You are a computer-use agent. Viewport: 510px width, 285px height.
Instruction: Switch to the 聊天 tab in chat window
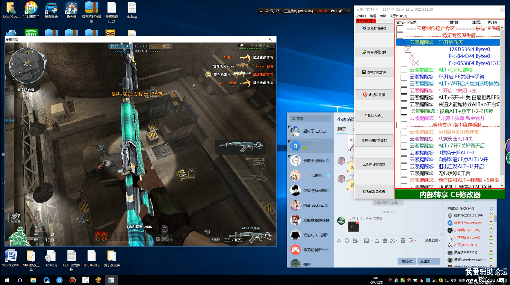coord(342,129)
